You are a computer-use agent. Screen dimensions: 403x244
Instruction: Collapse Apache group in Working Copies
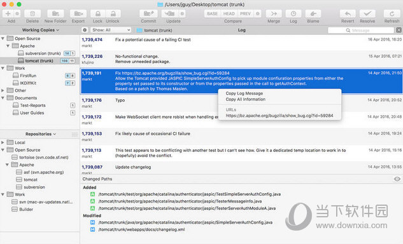[x=8, y=46]
